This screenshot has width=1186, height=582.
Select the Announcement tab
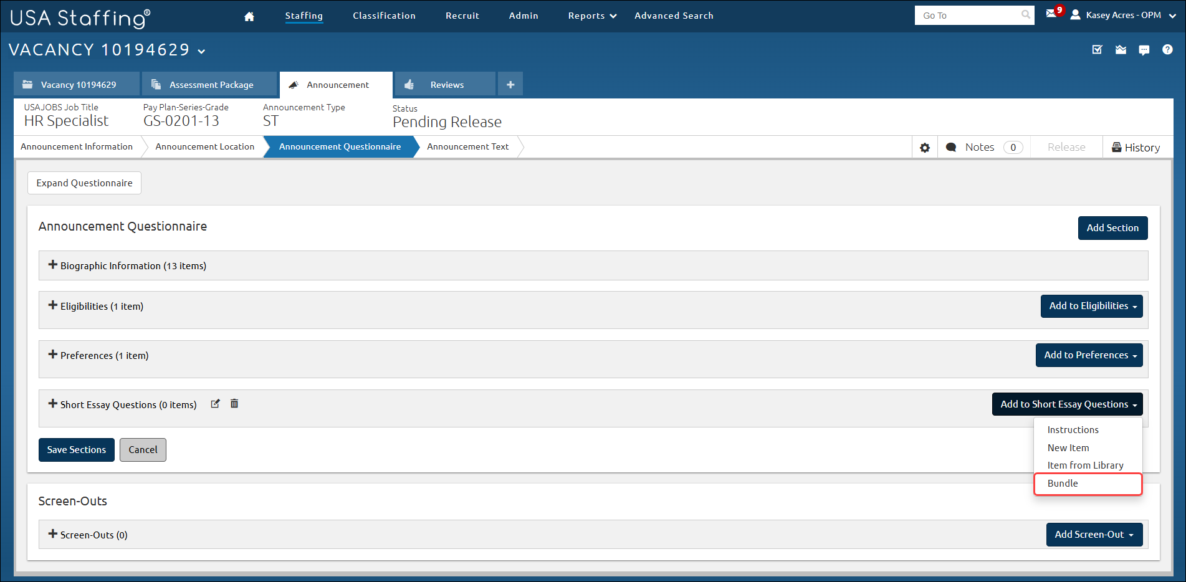point(336,85)
